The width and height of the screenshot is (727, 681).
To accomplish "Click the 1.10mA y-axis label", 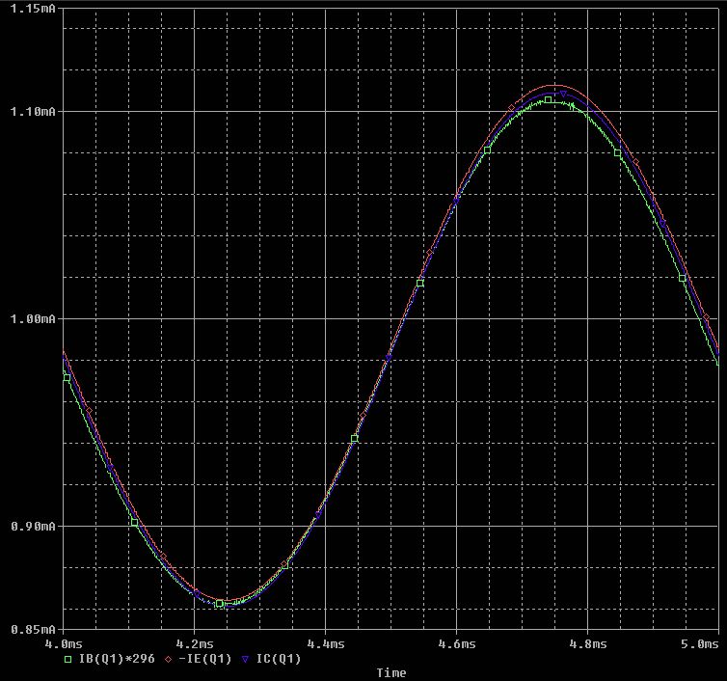I will 33,111.
